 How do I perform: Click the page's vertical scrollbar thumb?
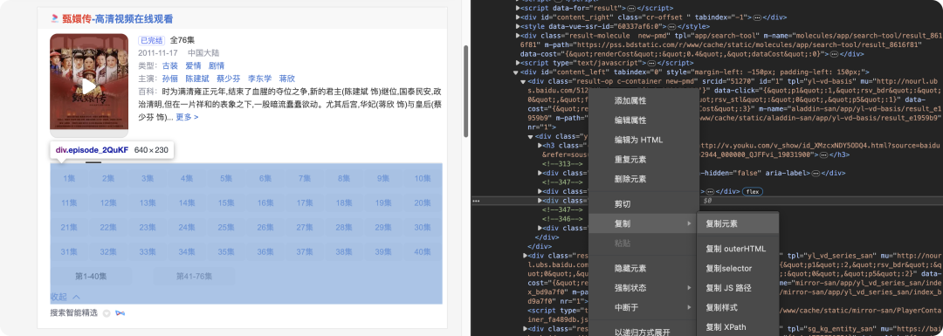coord(465,92)
